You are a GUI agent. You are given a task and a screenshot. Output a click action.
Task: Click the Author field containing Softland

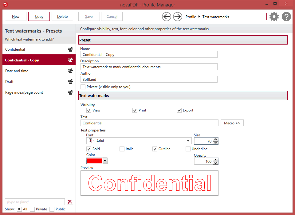point(149,79)
